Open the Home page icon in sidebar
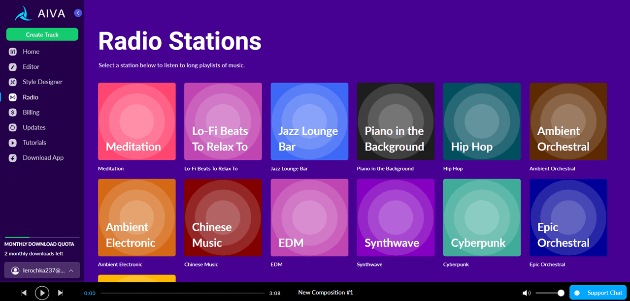The height and width of the screenshot is (301, 630). point(13,52)
